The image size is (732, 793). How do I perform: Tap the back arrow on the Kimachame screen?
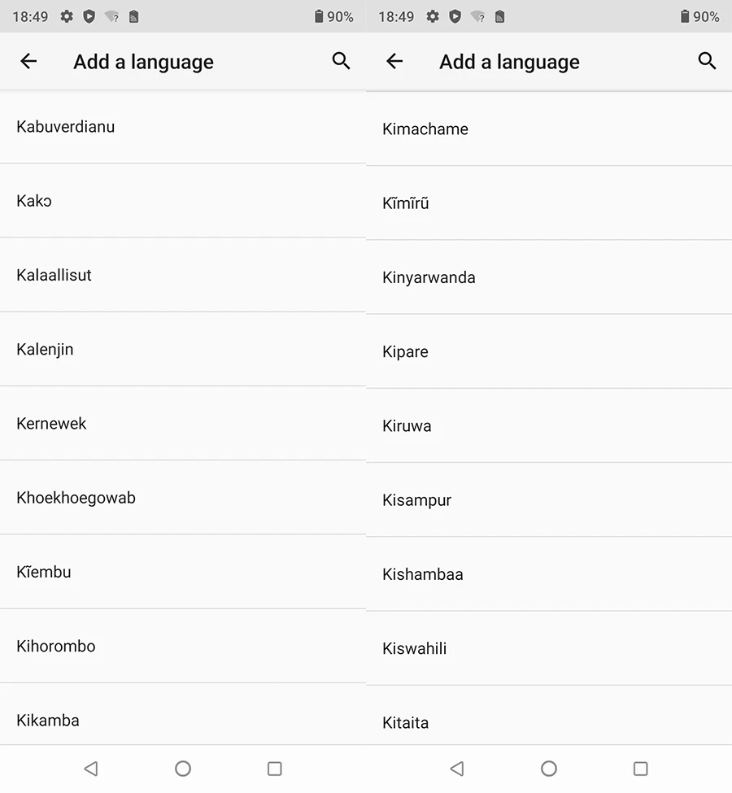tap(394, 61)
